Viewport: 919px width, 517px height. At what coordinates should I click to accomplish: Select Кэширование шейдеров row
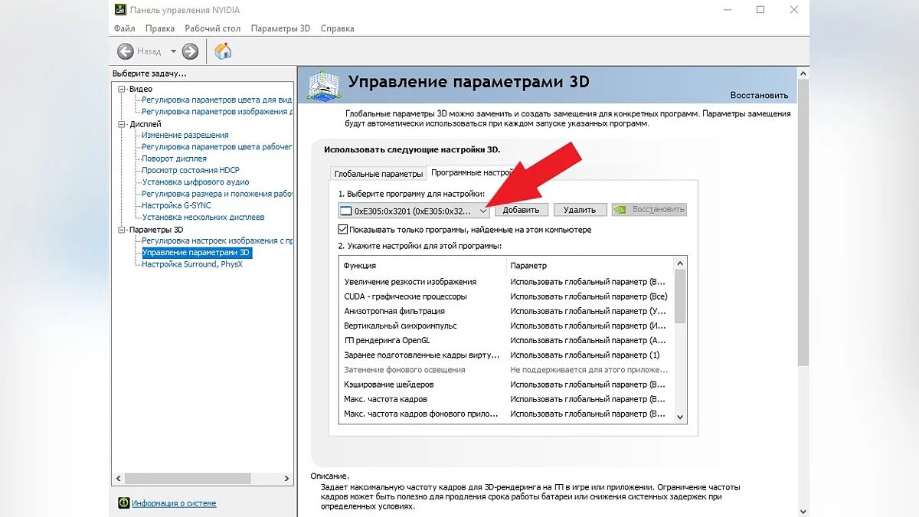pos(506,384)
